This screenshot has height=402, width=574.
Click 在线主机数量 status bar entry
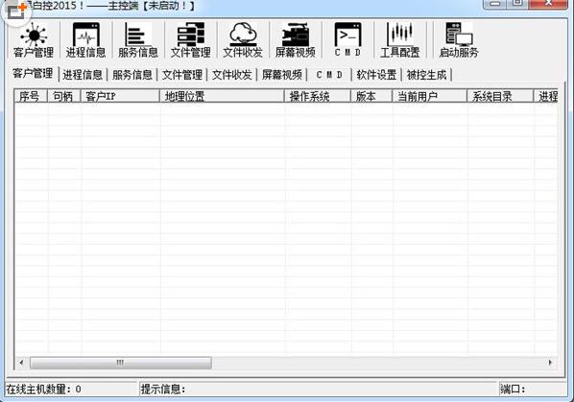click(x=71, y=389)
